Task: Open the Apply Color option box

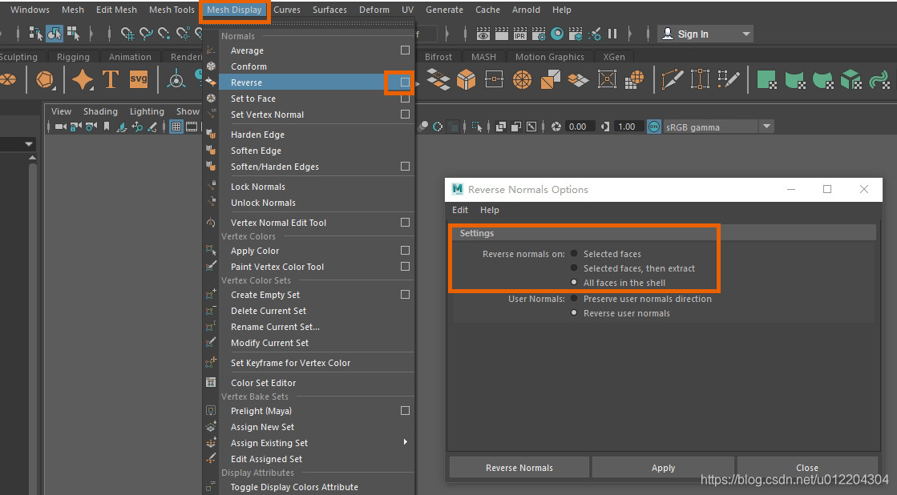Action: pyautogui.click(x=405, y=251)
